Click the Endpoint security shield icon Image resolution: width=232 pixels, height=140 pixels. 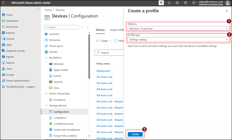coord(3,51)
